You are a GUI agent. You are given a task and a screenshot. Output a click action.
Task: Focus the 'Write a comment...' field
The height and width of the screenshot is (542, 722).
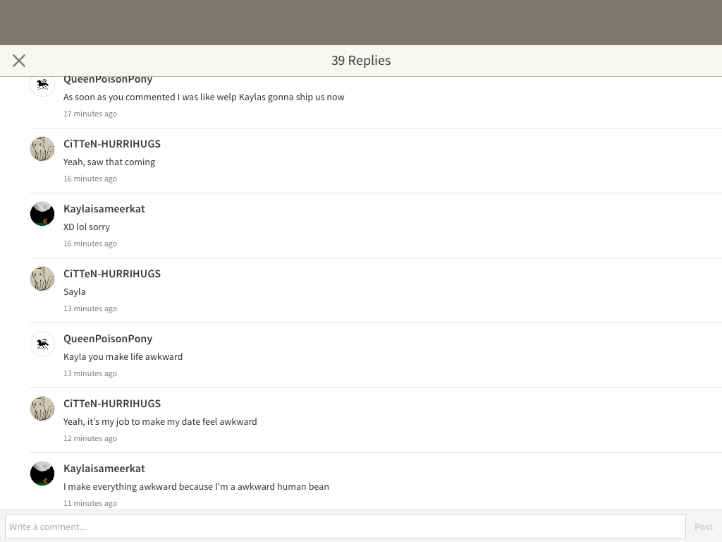click(x=345, y=526)
